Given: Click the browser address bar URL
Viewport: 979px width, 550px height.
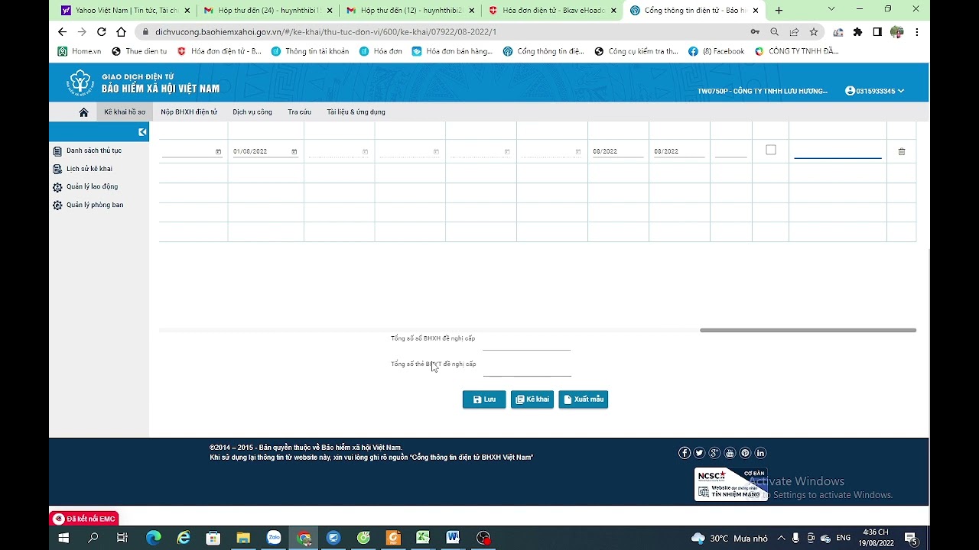Looking at the screenshot, I should click(x=326, y=32).
